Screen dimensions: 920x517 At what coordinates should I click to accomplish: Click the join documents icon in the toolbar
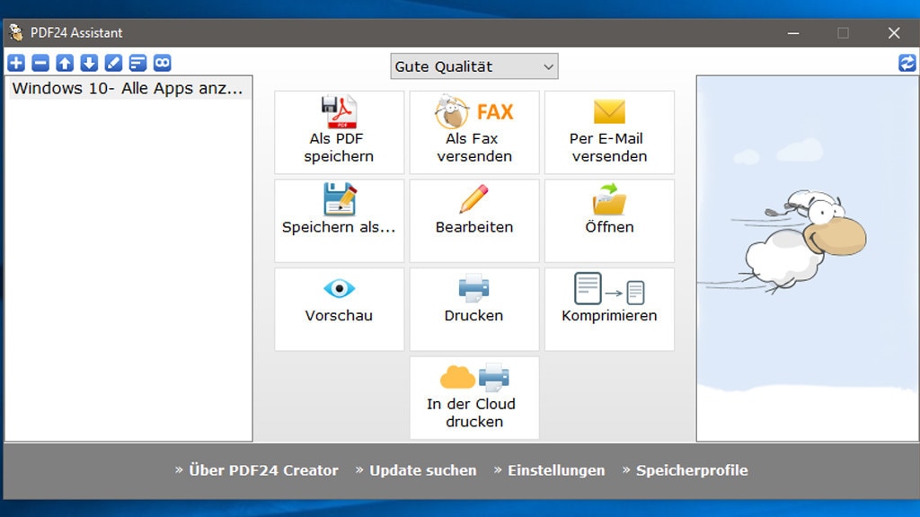pos(162,63)
